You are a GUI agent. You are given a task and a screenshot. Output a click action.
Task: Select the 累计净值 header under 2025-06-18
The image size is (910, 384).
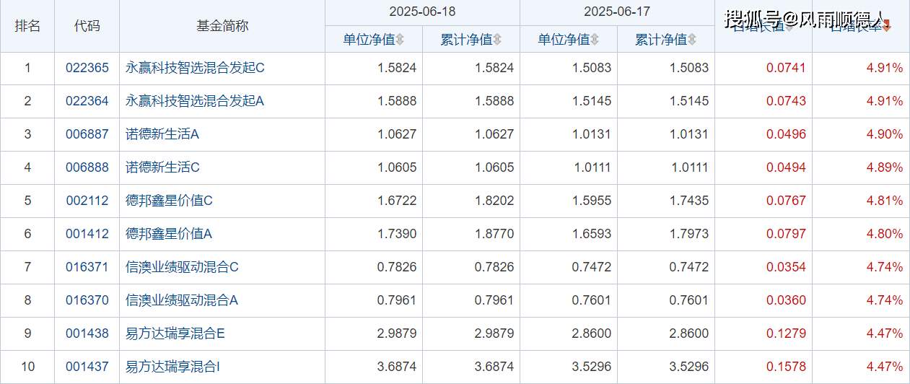[x=465, y=40]
